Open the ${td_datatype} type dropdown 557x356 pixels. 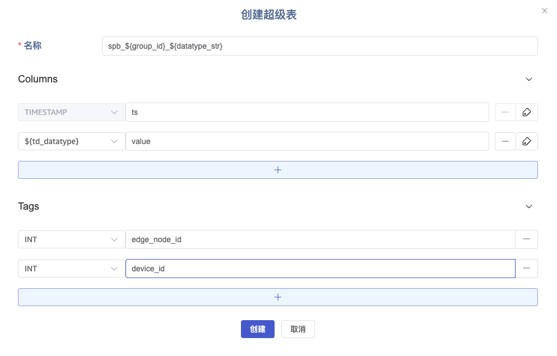(71, 141)
